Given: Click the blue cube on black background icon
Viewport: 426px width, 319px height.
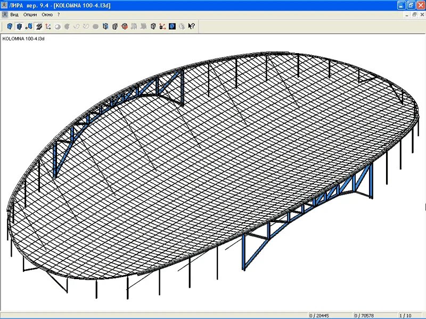Looking at the screenshot, I should pyautogui.click(x=172, y=26).
